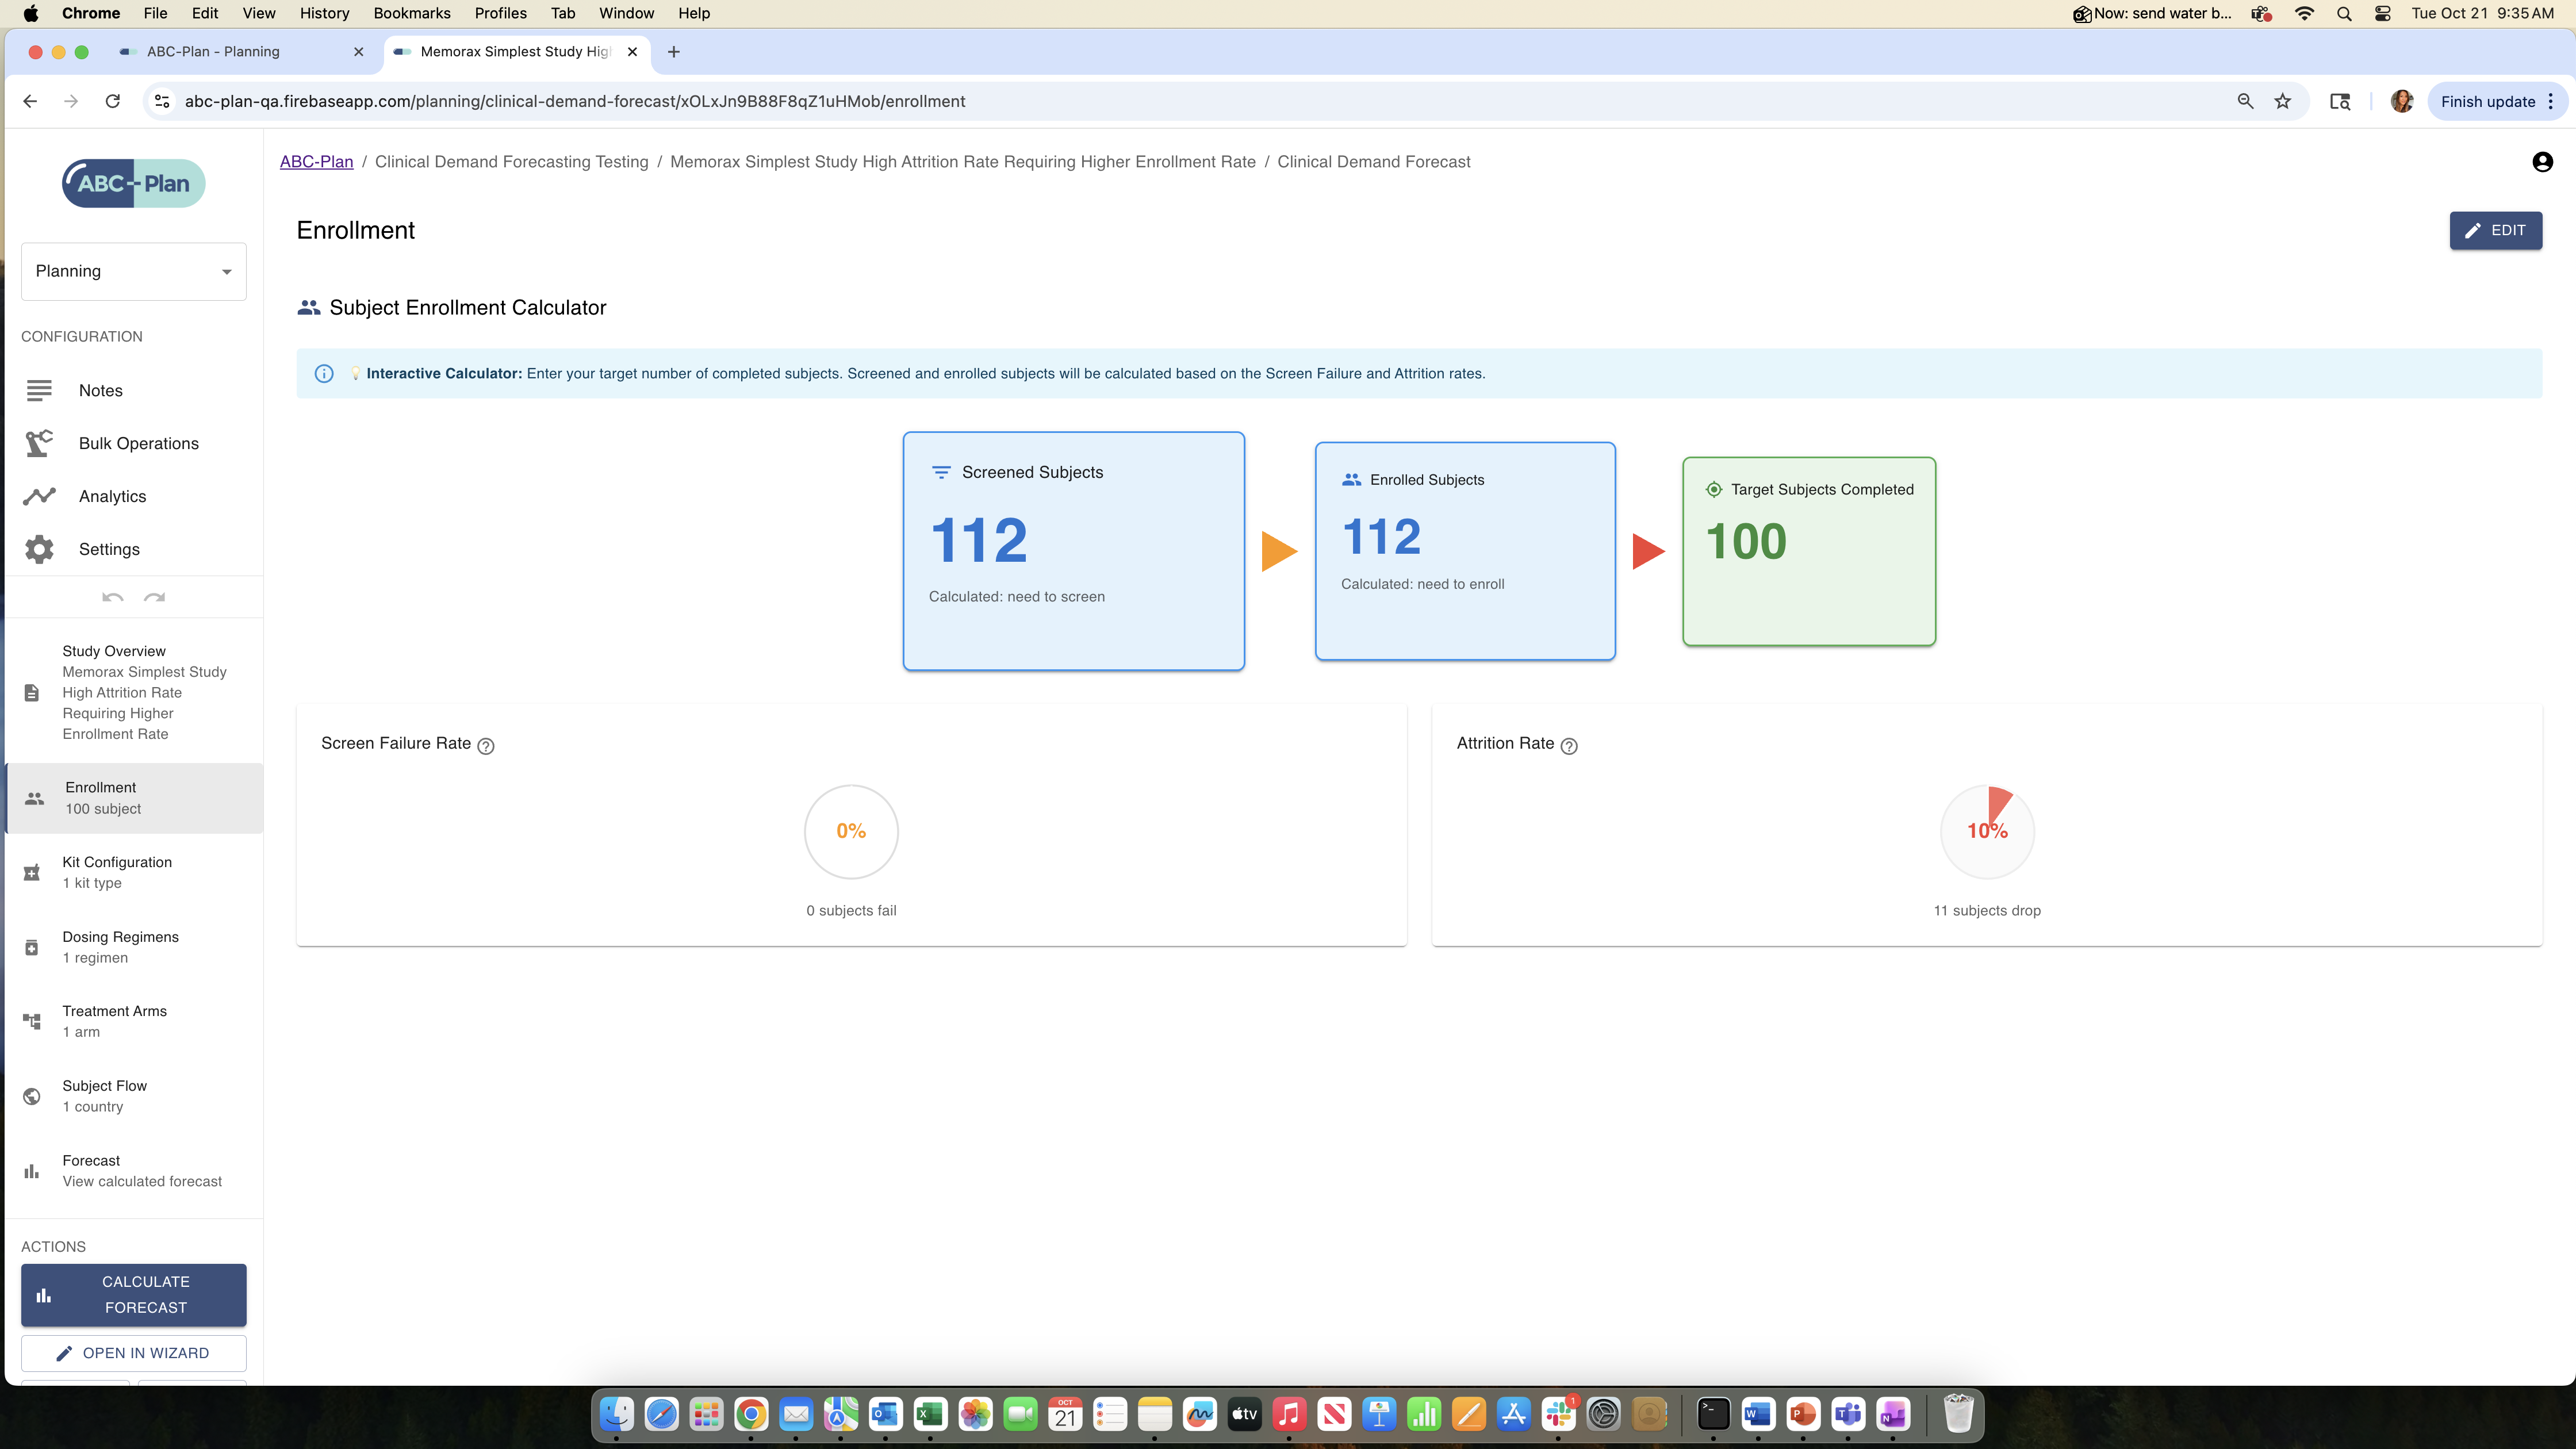
Task: Open the Attrition Rate help icon
Action: pyautogui.click(x=1569, y=746)
